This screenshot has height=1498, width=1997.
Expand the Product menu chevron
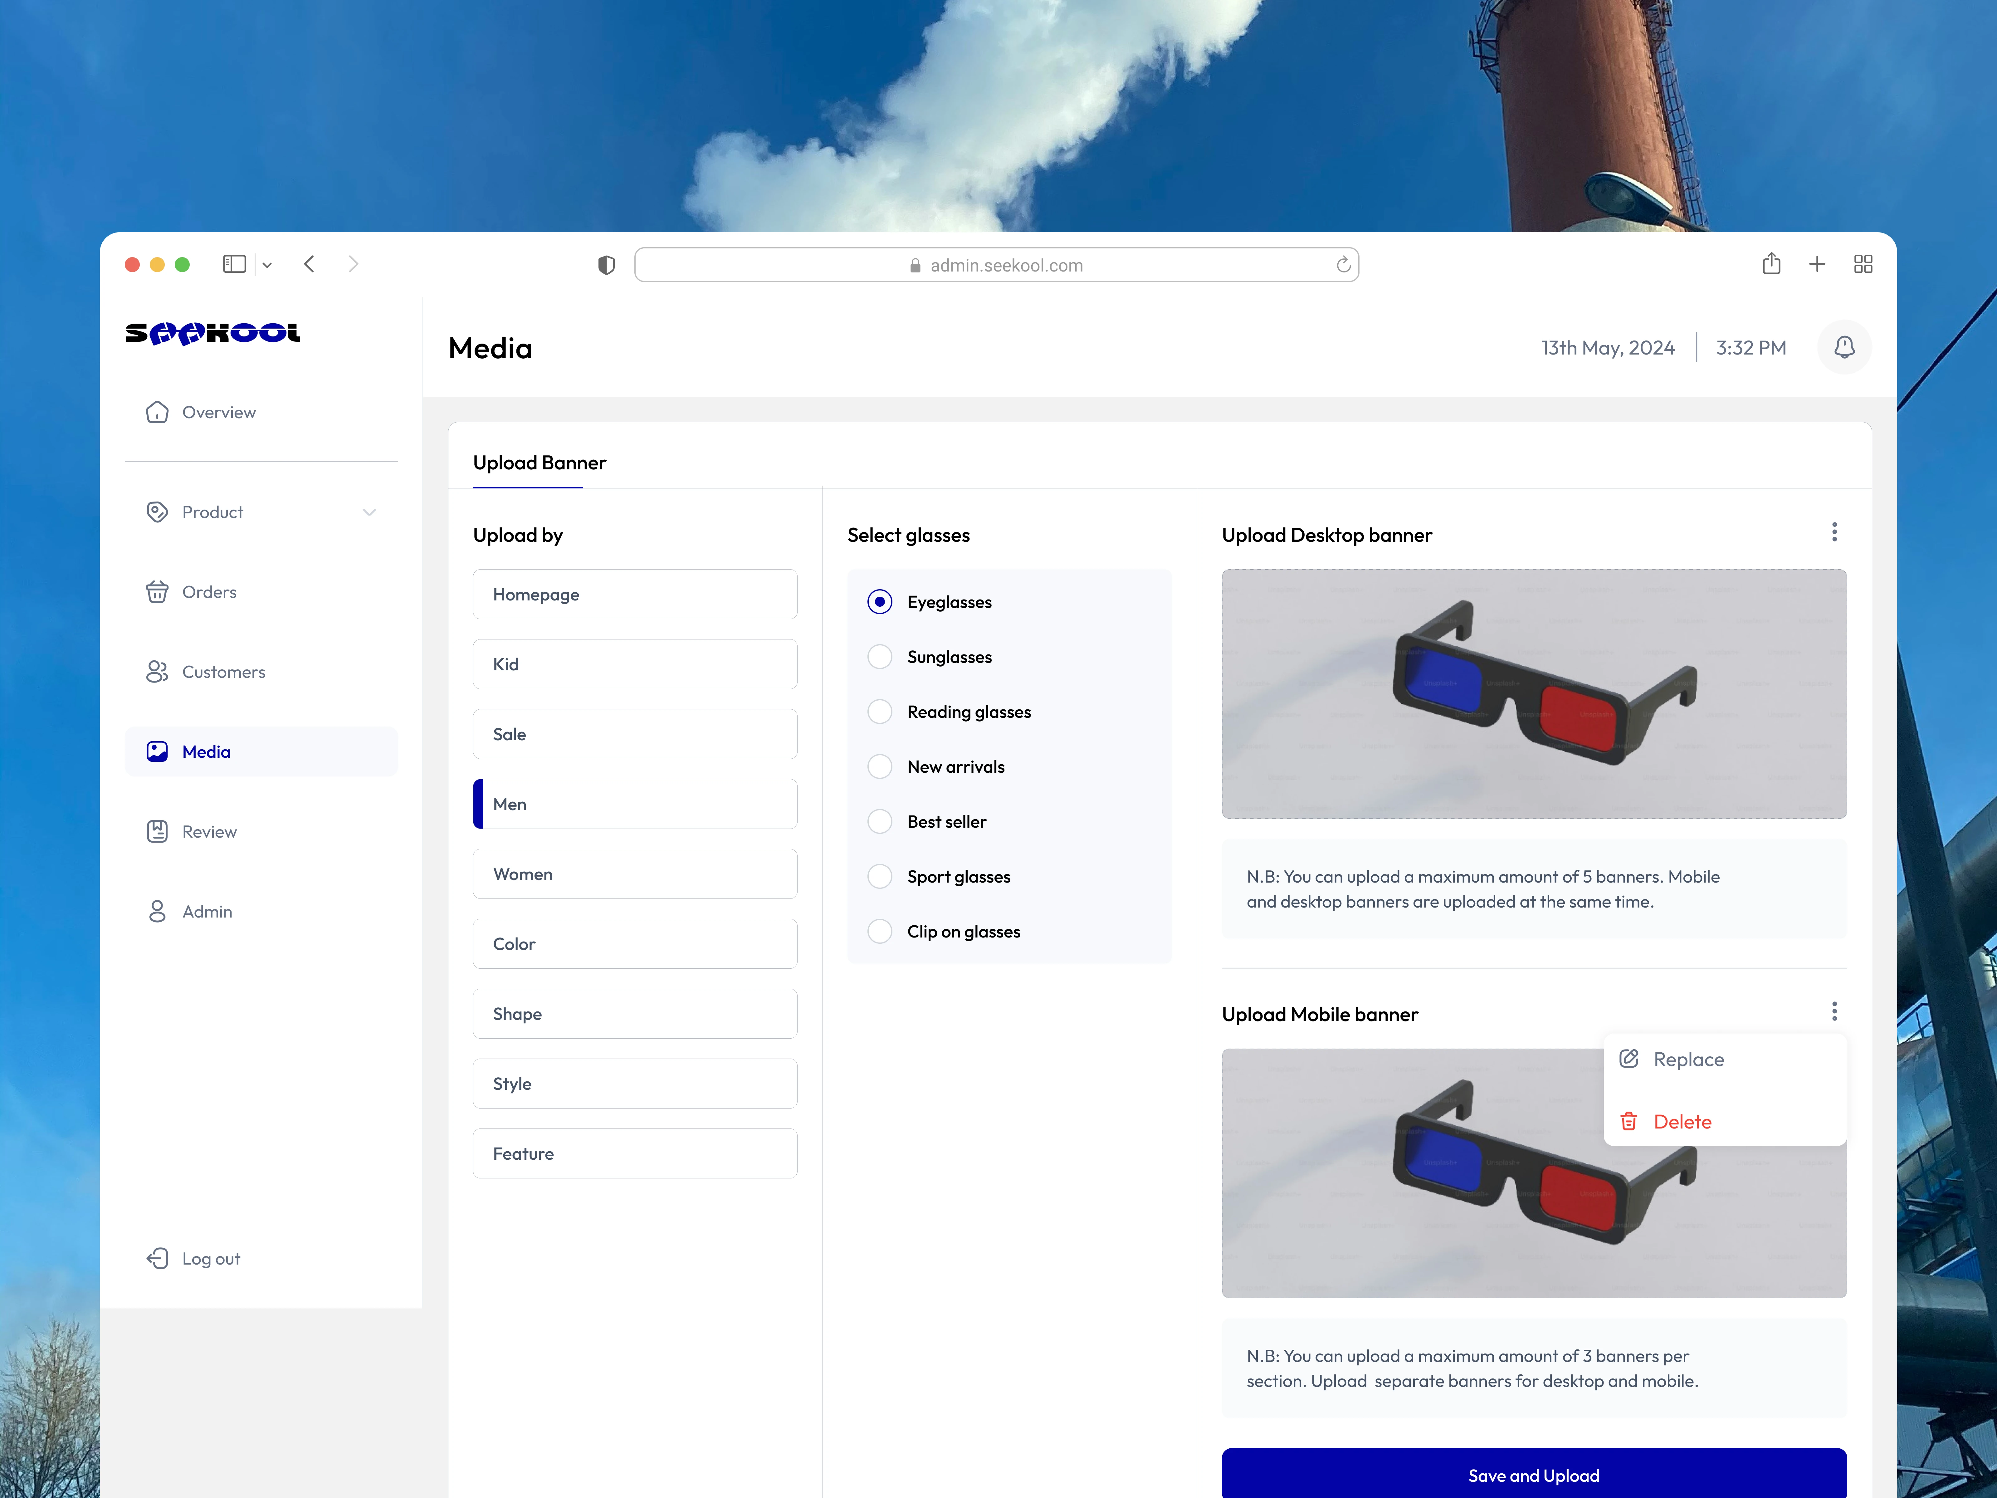(369, 512)
